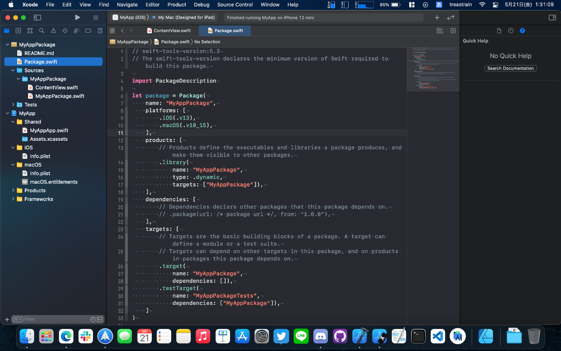Collapse the MyAppPackage folder under Sources
Image resolution: width=561 pixels, height=351 pixels.
tap(18, 79)
